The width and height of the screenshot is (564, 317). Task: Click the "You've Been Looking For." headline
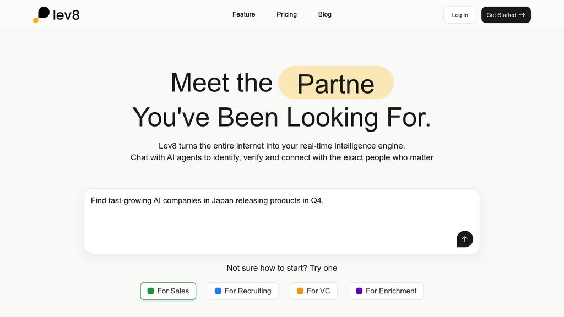coord(281,117)
